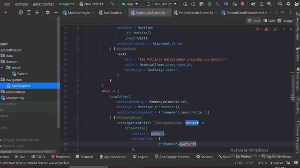Click navigation breadcrumb in navigation bar
Viewport: 300px width, 168px height.
click(67, 4)
